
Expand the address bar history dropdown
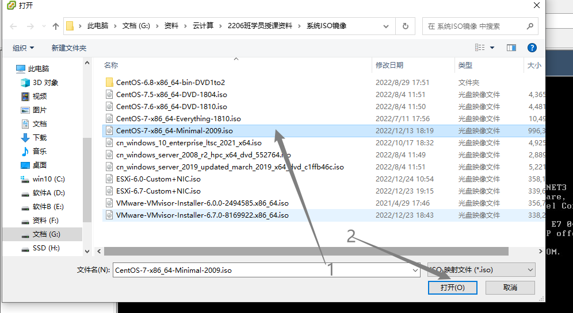386,26
